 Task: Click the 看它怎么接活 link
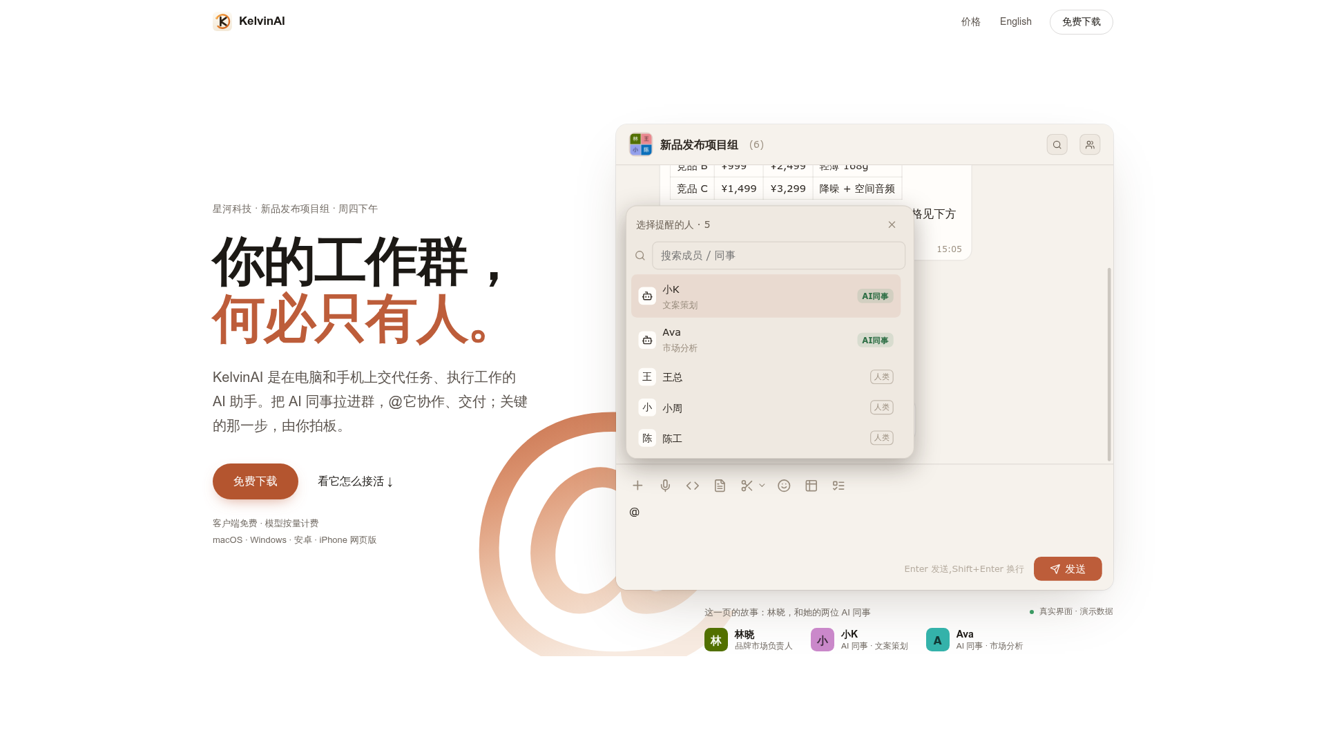(355, 481)
